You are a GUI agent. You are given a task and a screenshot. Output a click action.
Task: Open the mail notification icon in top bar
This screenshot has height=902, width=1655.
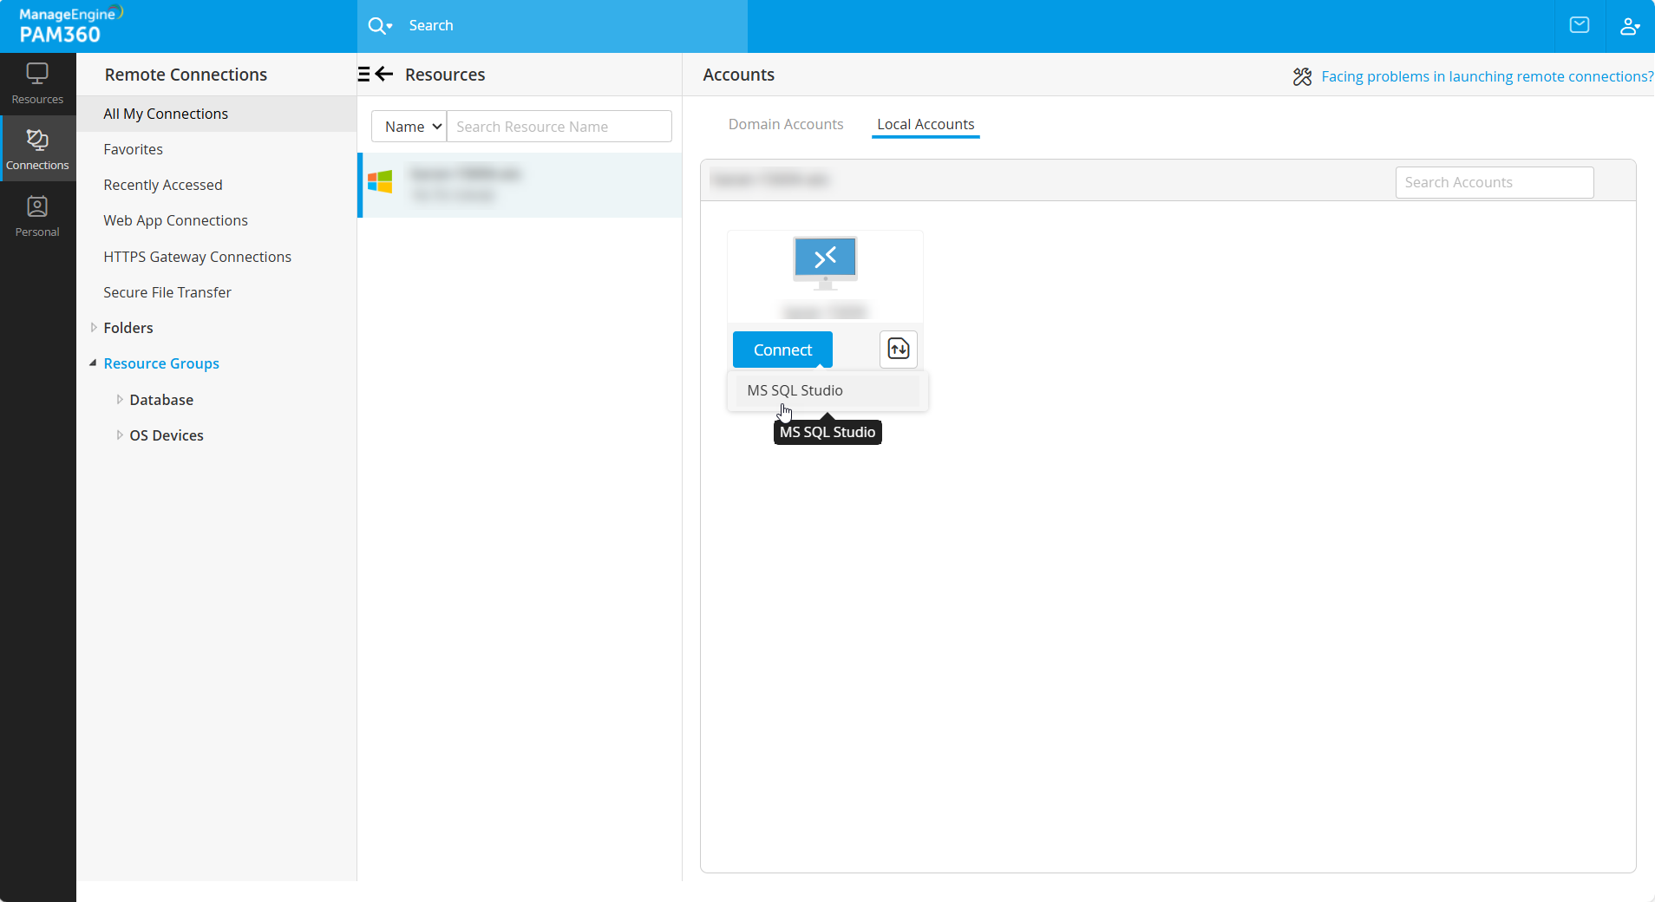point(1580,25)
